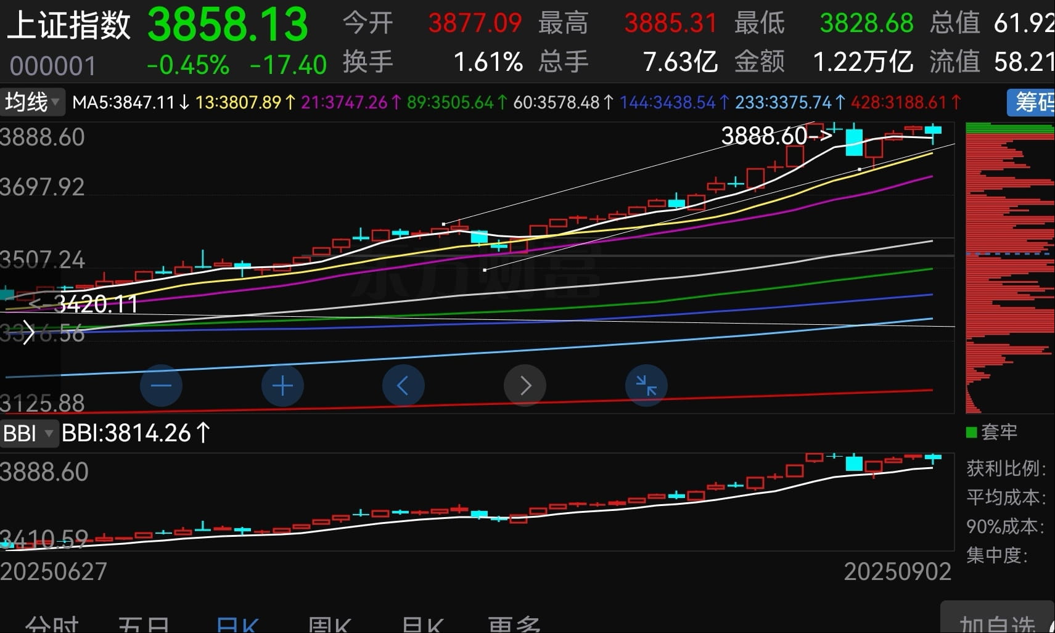Screen dimensions: 1055x633
Task: Click the 加自选 add-to-watchlist button
Action: [x=997, y=621]
